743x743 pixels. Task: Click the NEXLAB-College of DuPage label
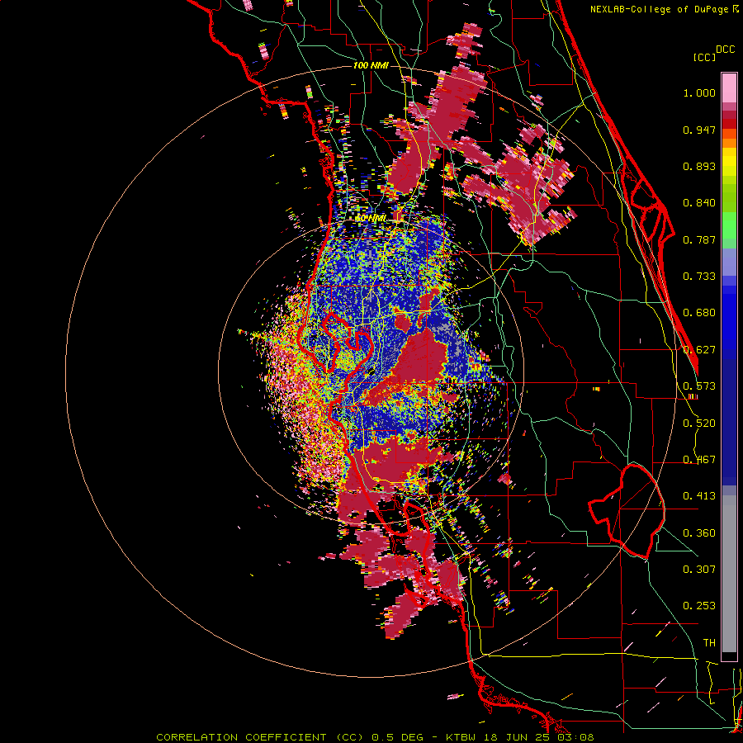click(664, 9)
